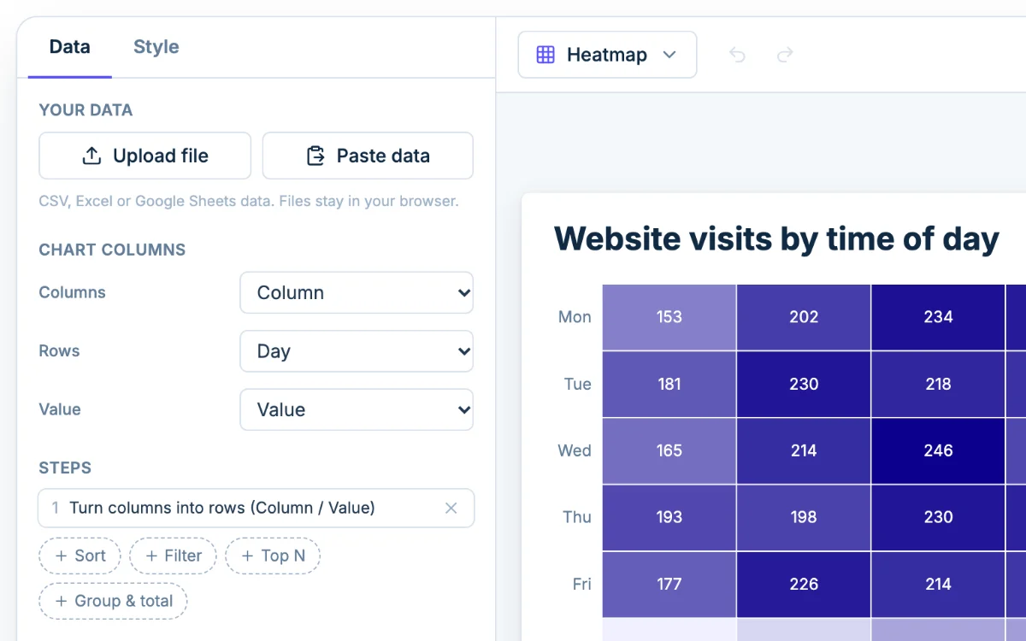Click the undo arrow icon
Screen dimensions: 1026x641
tap(737, 55)
